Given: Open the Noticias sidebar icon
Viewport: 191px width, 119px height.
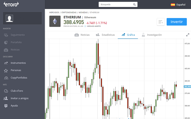Looking at the screenshot, I should point(6,50).
